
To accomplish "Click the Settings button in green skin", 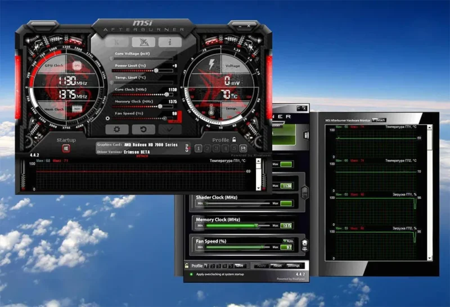I will [293, 266].
